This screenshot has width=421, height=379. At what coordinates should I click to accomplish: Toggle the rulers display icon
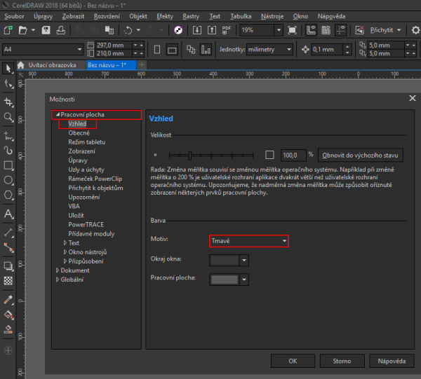(x=311, y=30)
